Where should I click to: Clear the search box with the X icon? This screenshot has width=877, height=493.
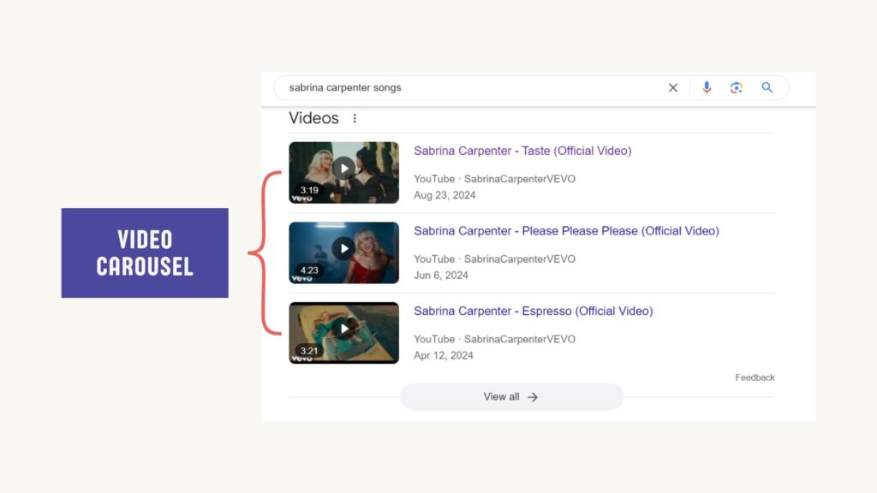tap(673, 88)
